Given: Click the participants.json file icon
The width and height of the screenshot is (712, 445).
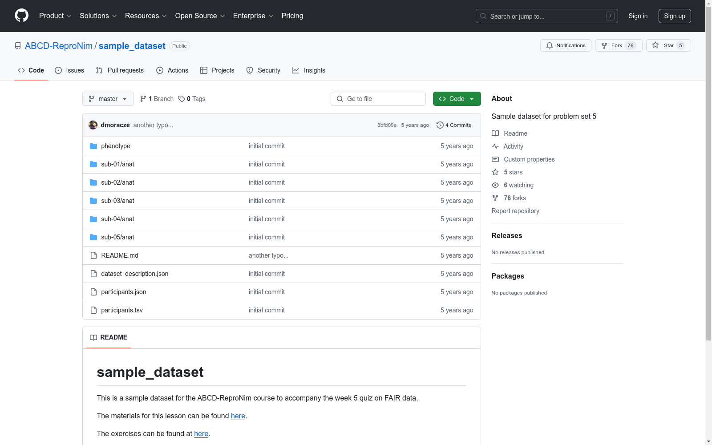Looking at the screenshot, I should point(93,292).
